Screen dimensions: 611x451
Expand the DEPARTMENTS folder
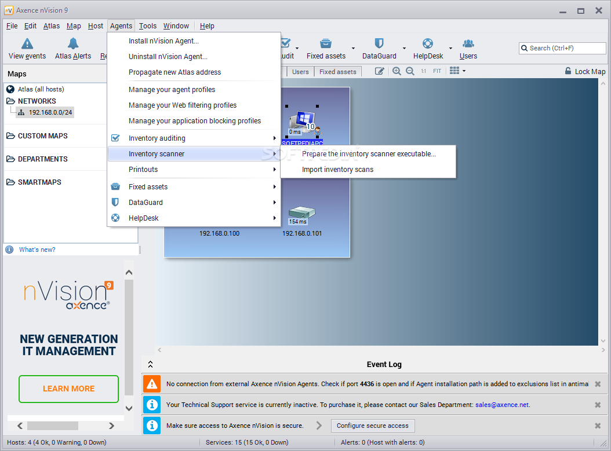coord(10,159)
